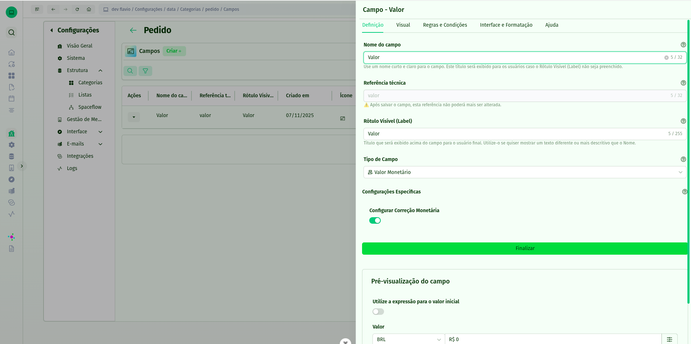Open the Visual tab
The image size is (691, 344).
coord(403,25)
